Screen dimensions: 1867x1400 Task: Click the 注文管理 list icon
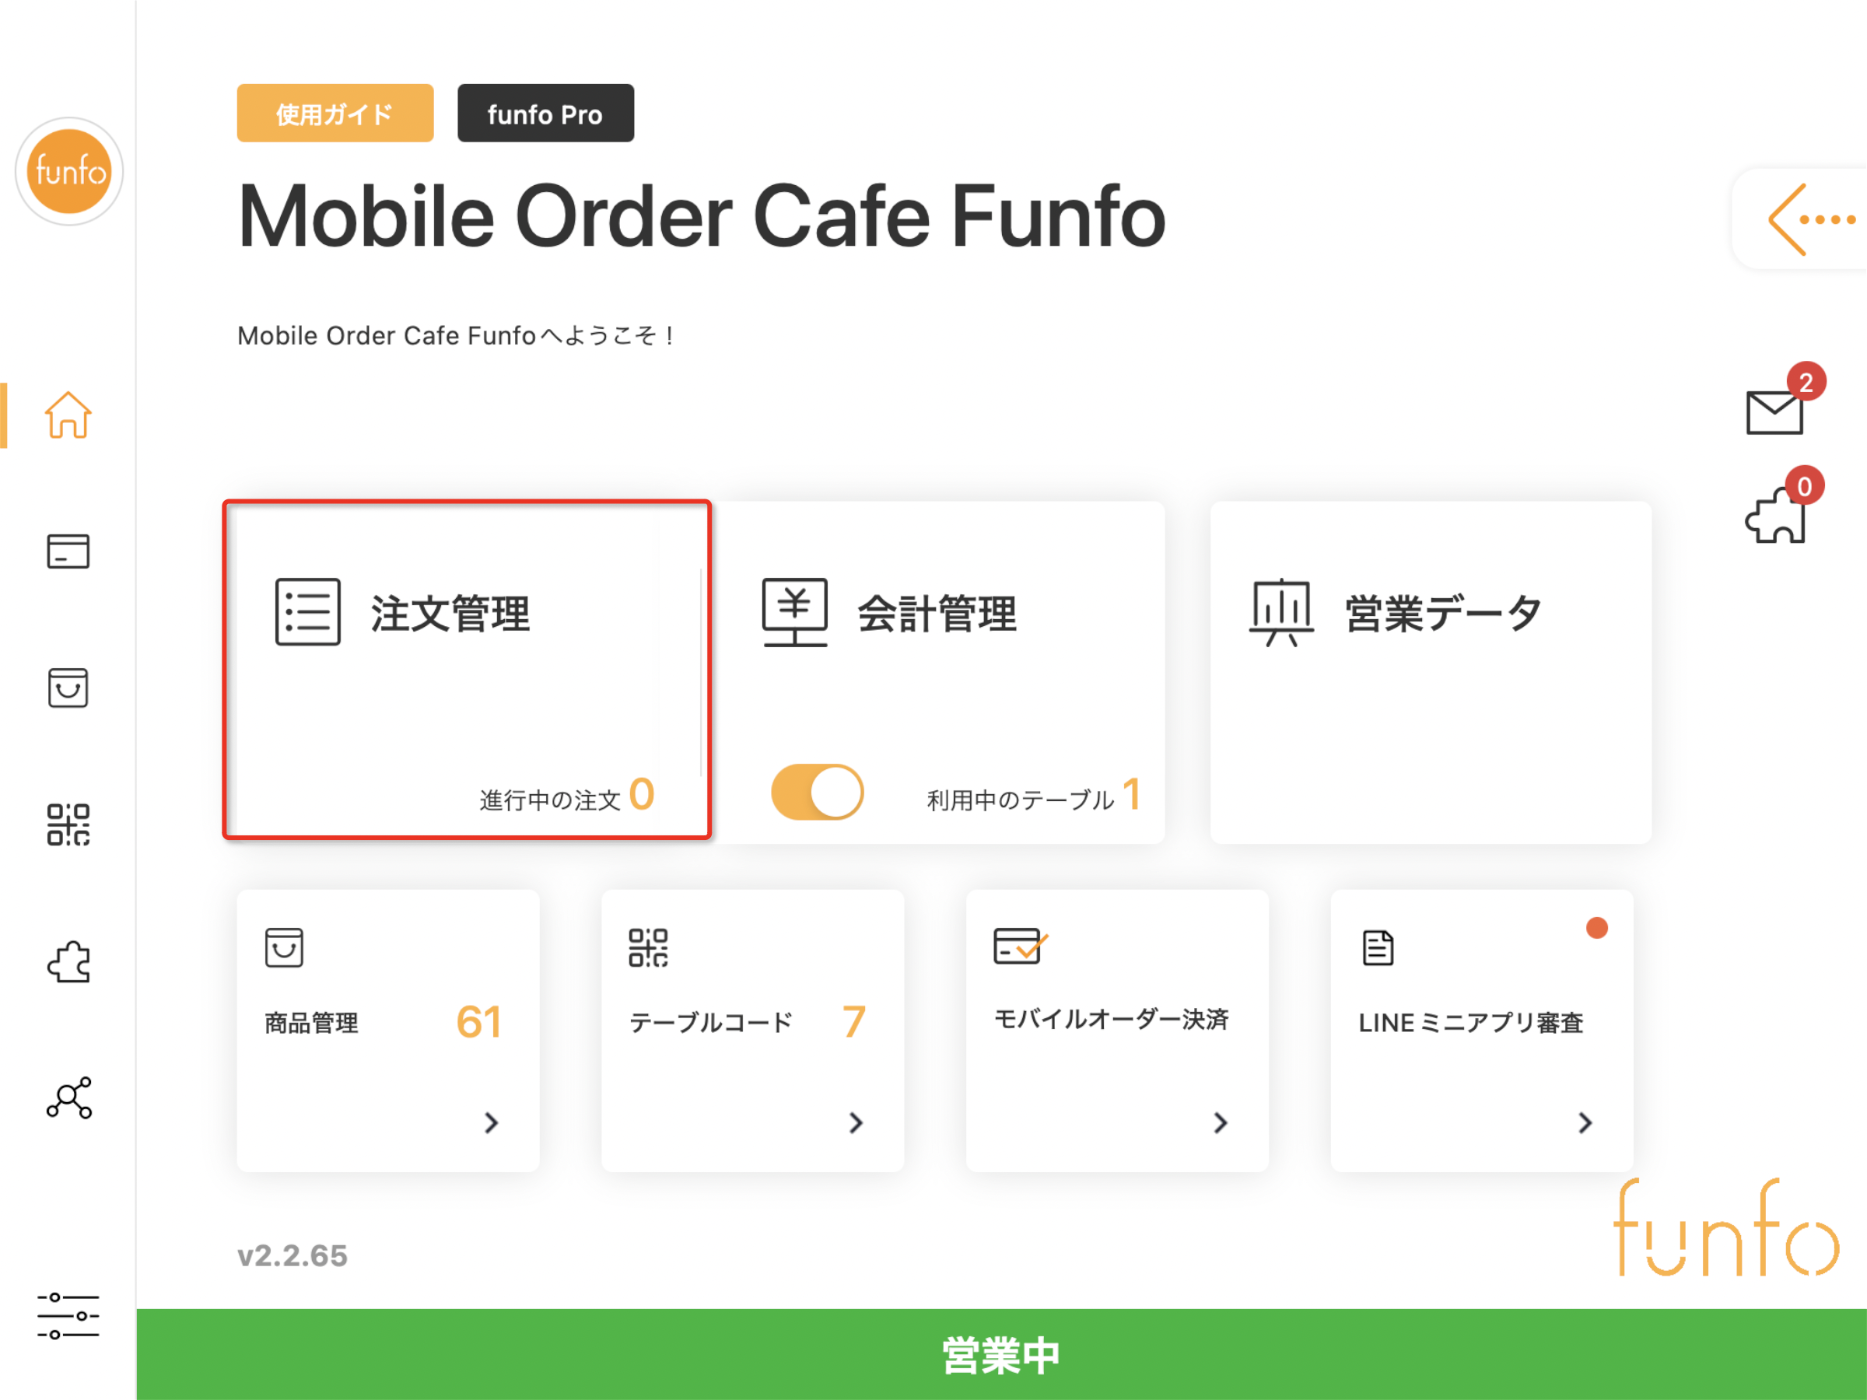tap(308, 612)
